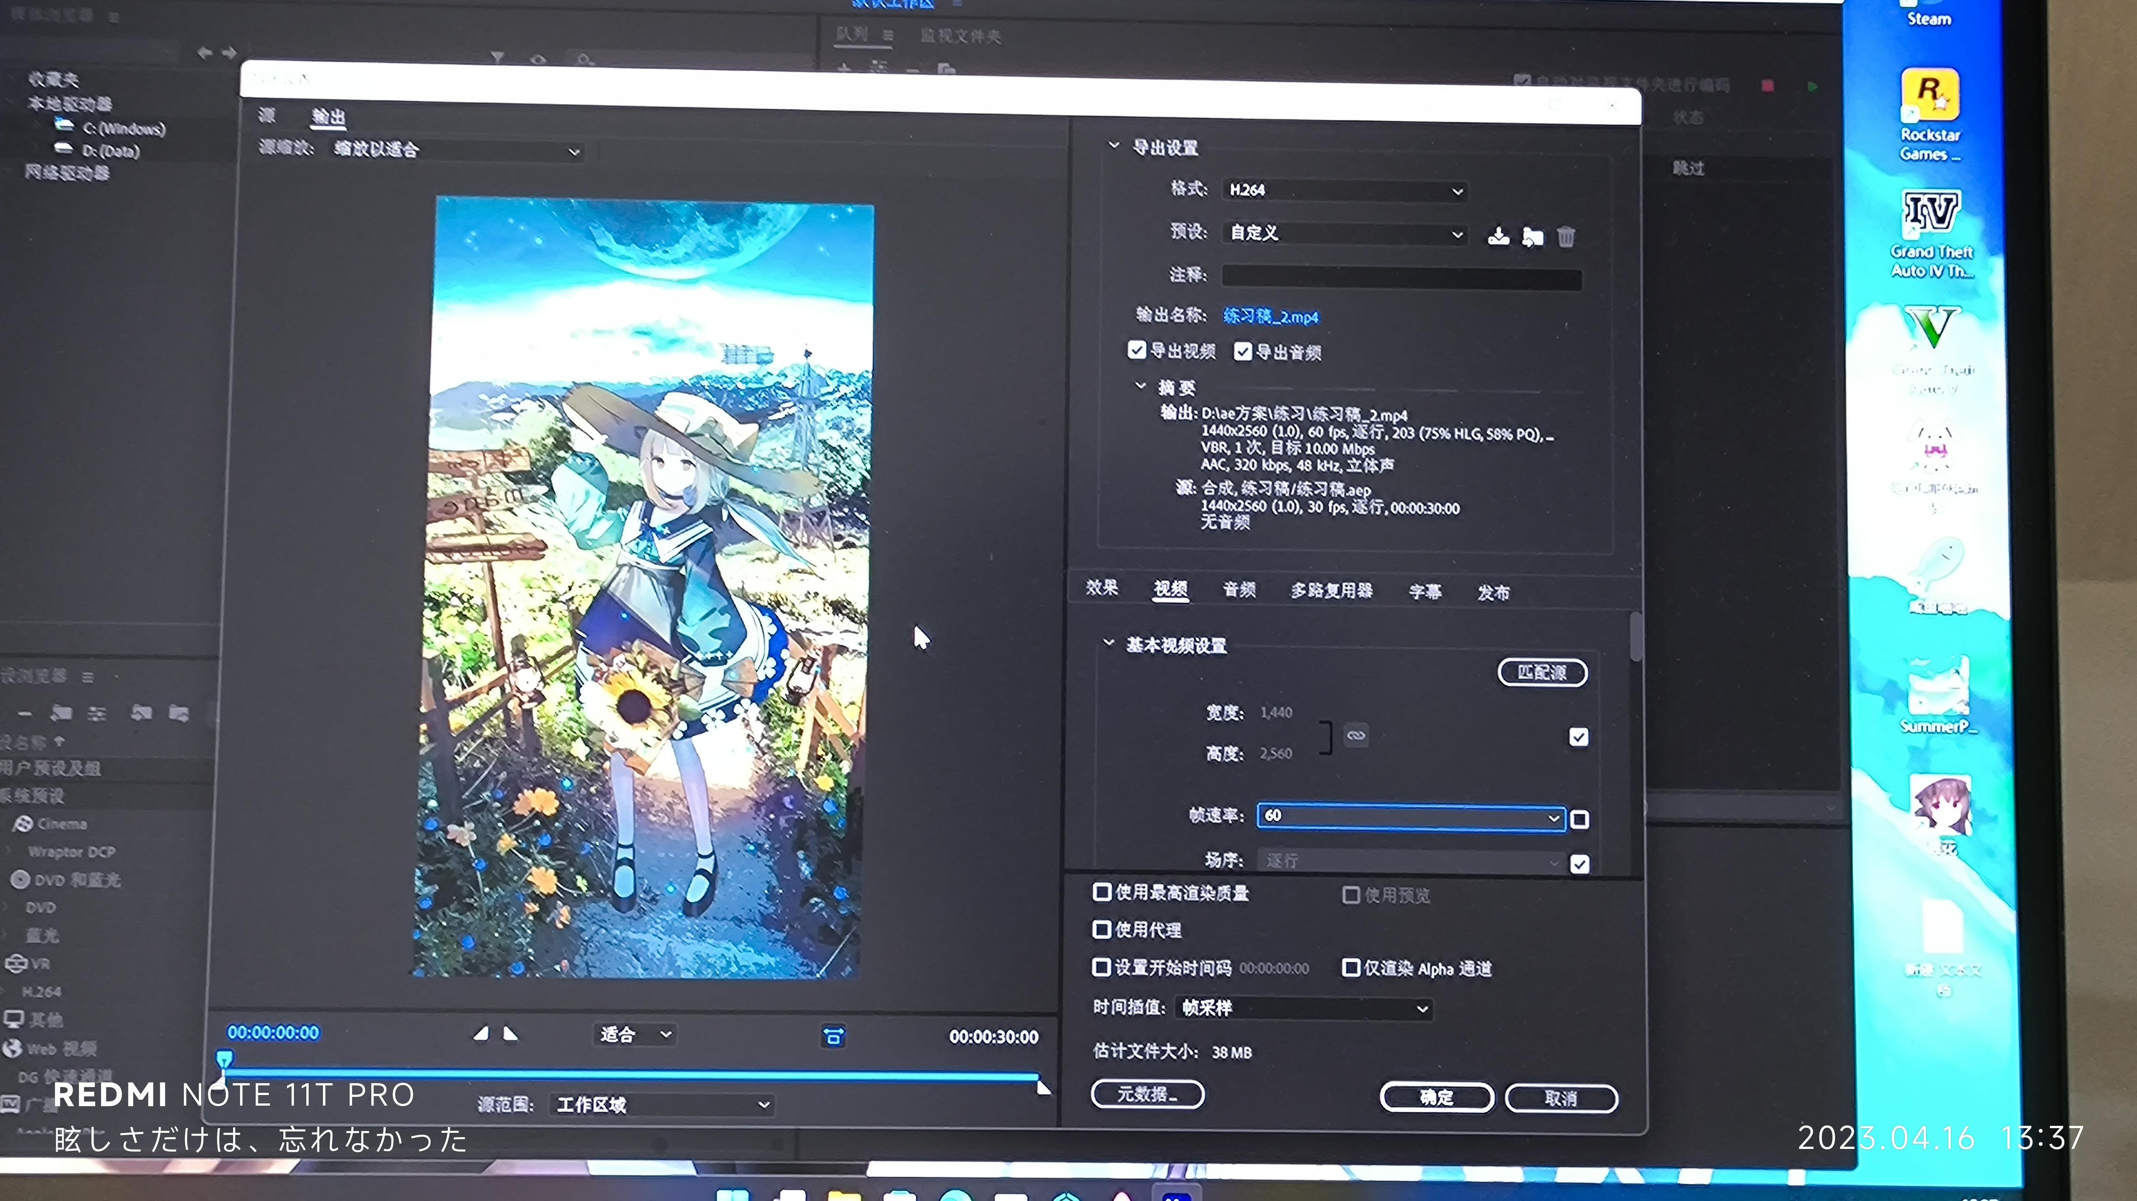Collapse the 基本视频设置 section
The width and height of the screenshot is (2137, 1201).
pos(1108,643)
